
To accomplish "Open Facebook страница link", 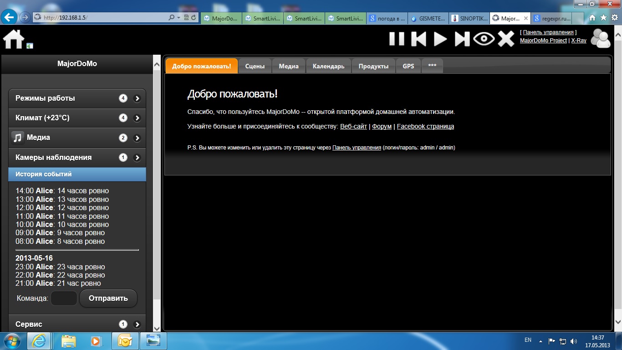I will [x=425, y=126].
